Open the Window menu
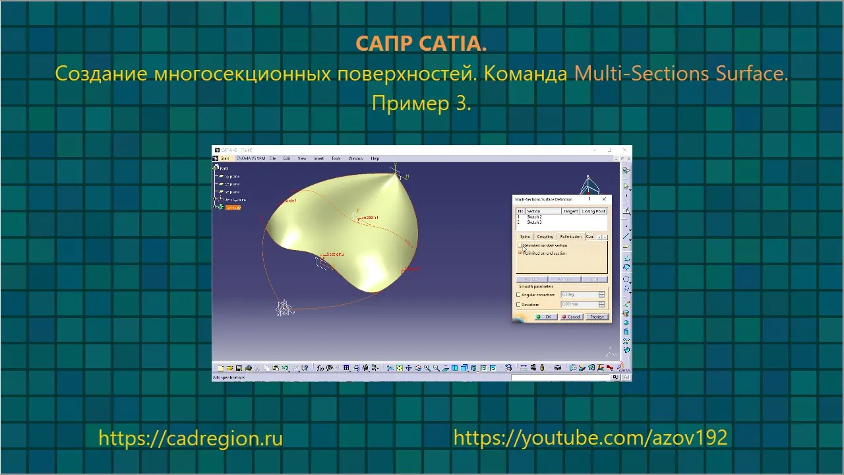The width and height of the screenshot is (844, 475). point(356,158)
